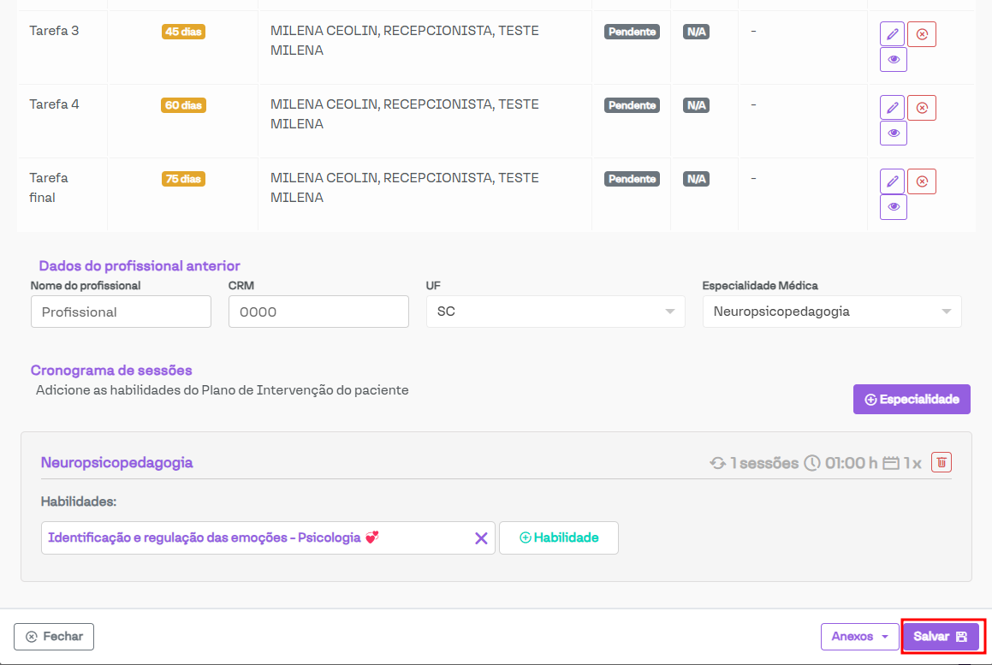View Tarefa 3 details with eye icon

coord(894,60)
